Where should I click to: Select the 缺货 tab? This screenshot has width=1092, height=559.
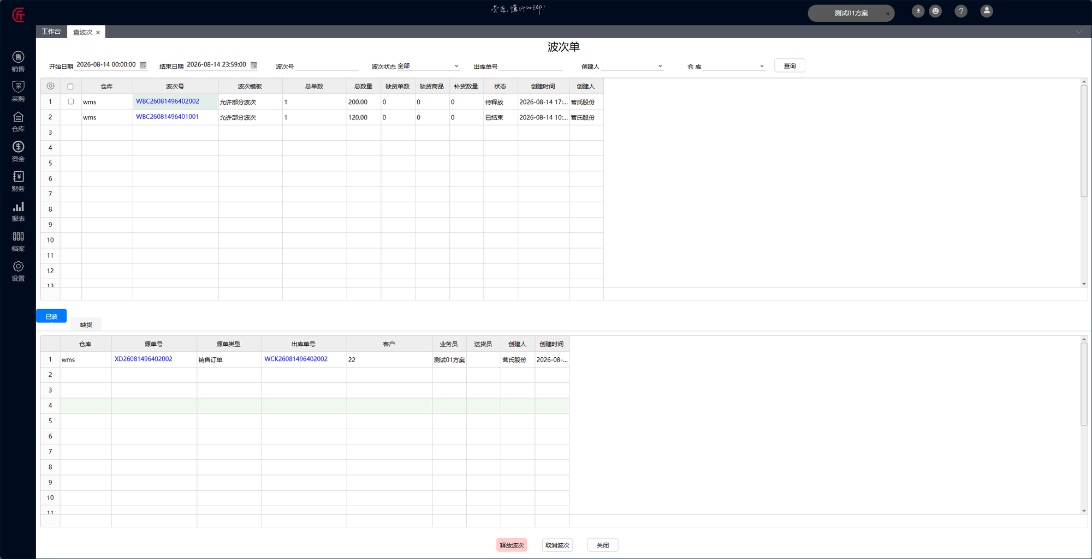(x=86, y=324)
